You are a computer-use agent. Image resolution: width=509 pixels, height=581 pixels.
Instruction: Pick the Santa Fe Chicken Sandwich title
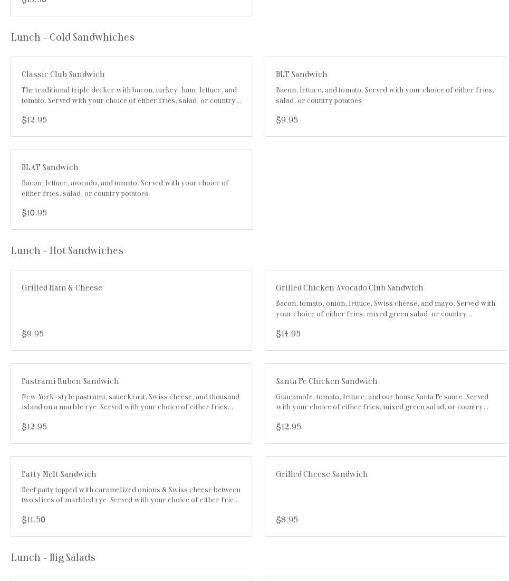click(x=326, y=382)
